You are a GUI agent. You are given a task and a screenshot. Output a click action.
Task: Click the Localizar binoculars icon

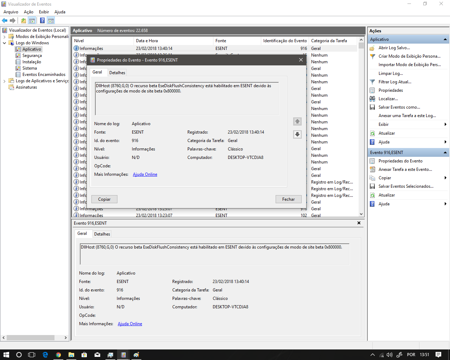[x=372, y=99]
